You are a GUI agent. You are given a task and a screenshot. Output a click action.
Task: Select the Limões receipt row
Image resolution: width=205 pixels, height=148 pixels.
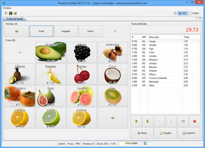[x=165, y=56]
